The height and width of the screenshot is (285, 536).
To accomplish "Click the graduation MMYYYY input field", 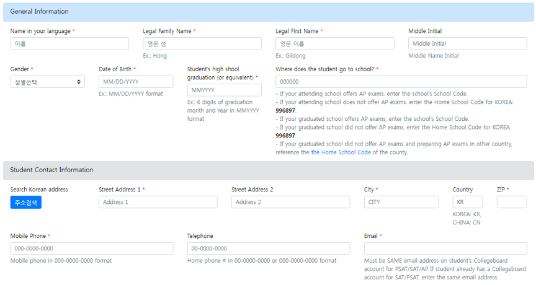I will click(224, 90).
